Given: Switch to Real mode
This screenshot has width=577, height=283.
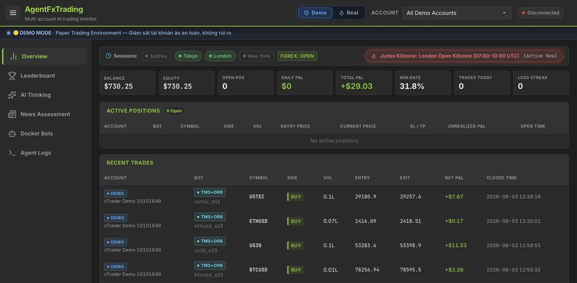Looking at the screenshot, I should [348, 13].
